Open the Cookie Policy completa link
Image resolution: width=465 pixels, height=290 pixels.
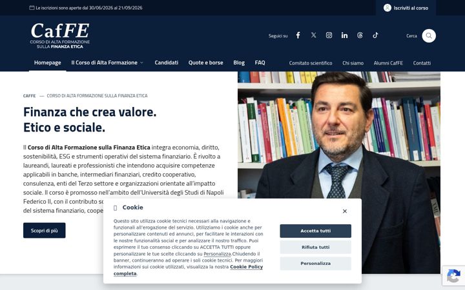pyautogui.click(x=188, y=270)
